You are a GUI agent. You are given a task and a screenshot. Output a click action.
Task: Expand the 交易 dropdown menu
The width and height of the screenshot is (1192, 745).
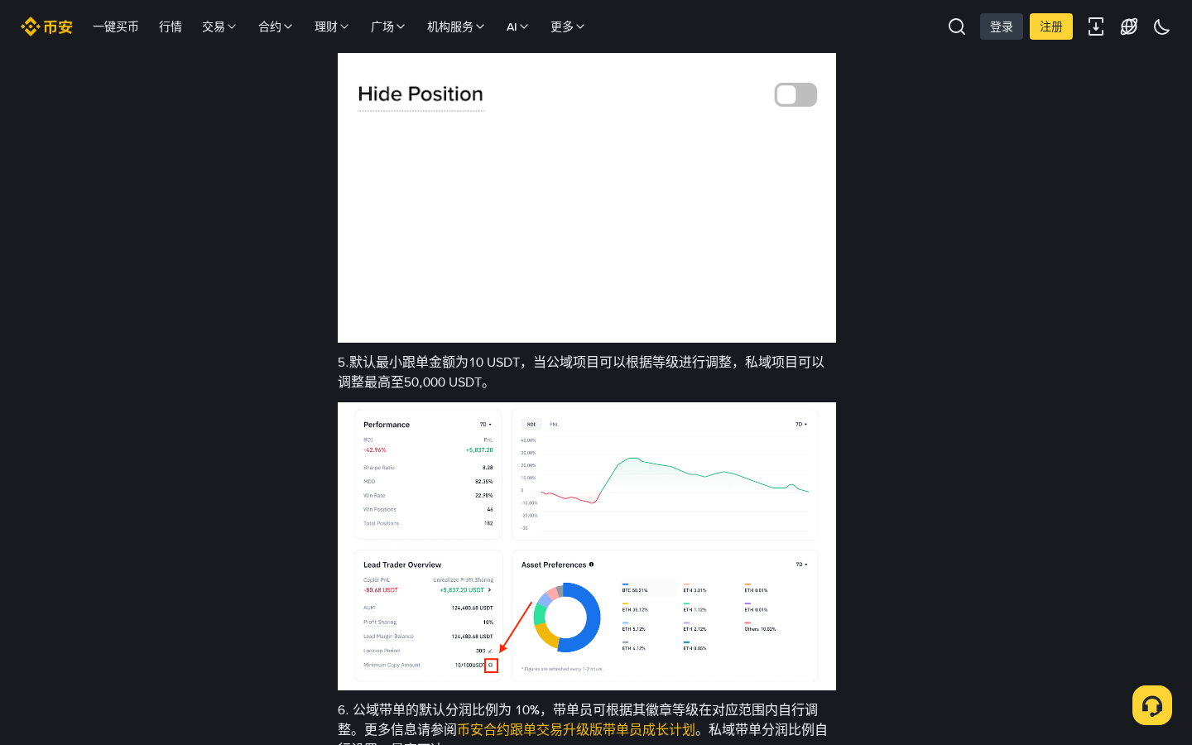[x=219, y=26]
